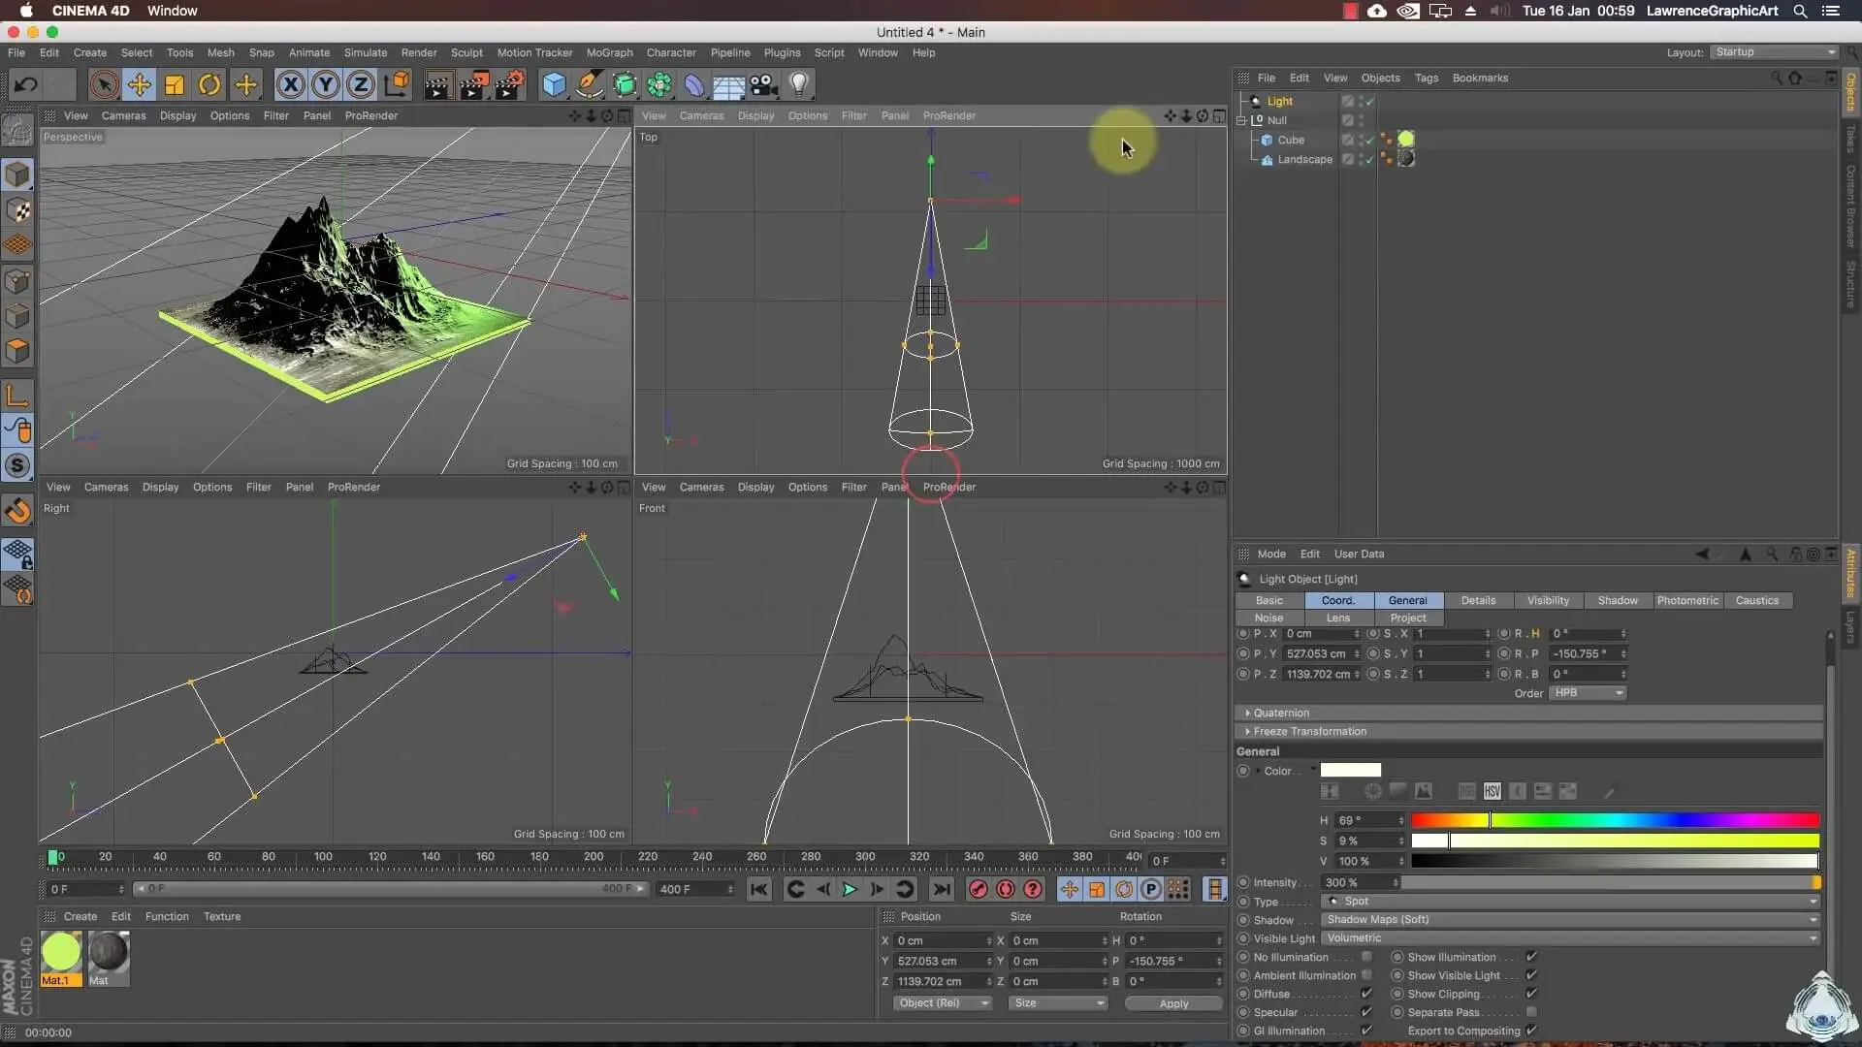The width and height of the screenshot is (1862, 1047).
Task: Click the Coordinate System icon
Action: tap(397, 84)
